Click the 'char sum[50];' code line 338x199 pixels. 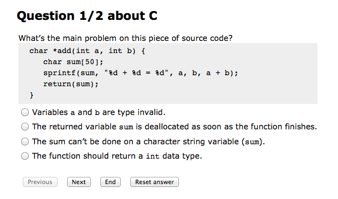click(x=73, y=62)
